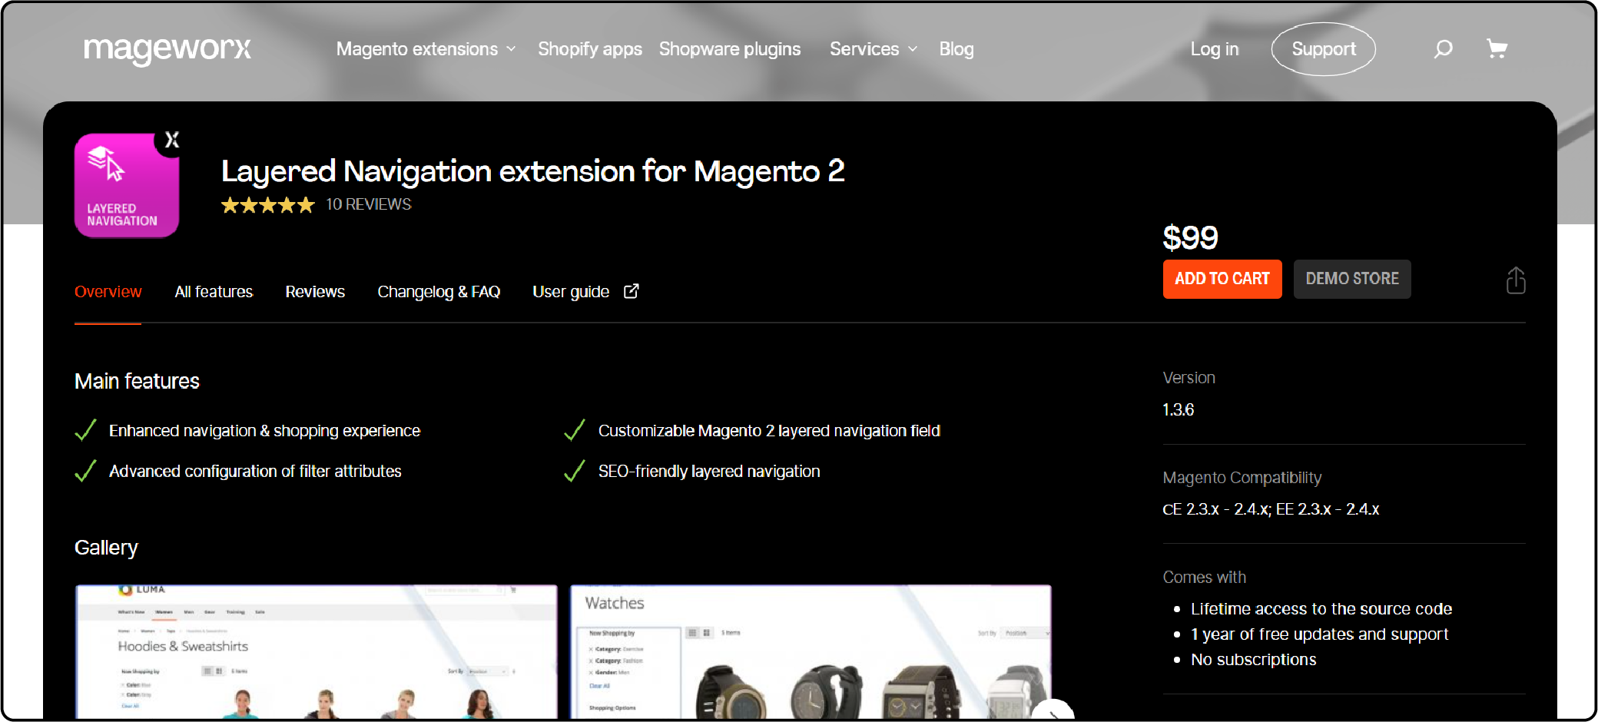Switch to the Reviews tab
The image size is (1598, 722).
315,292
